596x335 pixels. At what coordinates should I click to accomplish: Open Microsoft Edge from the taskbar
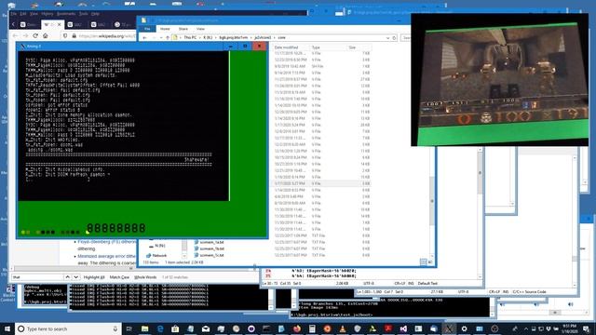(160, 328)
